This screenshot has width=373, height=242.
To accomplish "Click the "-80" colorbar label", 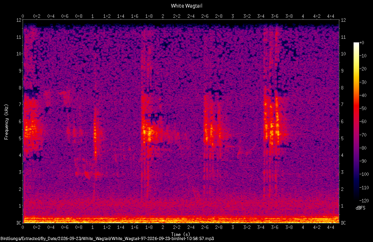I will [x=363, y=148].
